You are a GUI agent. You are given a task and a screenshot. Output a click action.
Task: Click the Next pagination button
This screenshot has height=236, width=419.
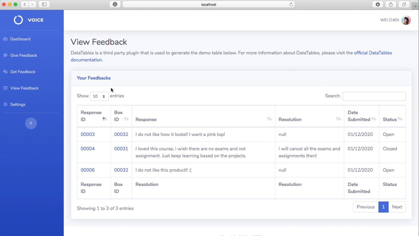coord(397,207)
